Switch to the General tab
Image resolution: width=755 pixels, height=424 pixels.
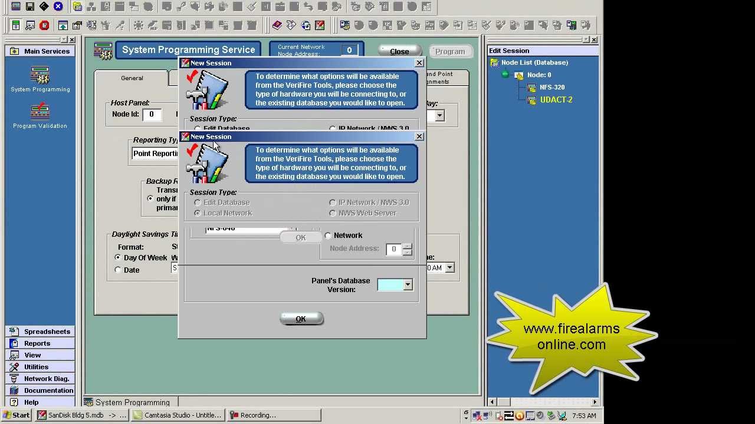132,78
